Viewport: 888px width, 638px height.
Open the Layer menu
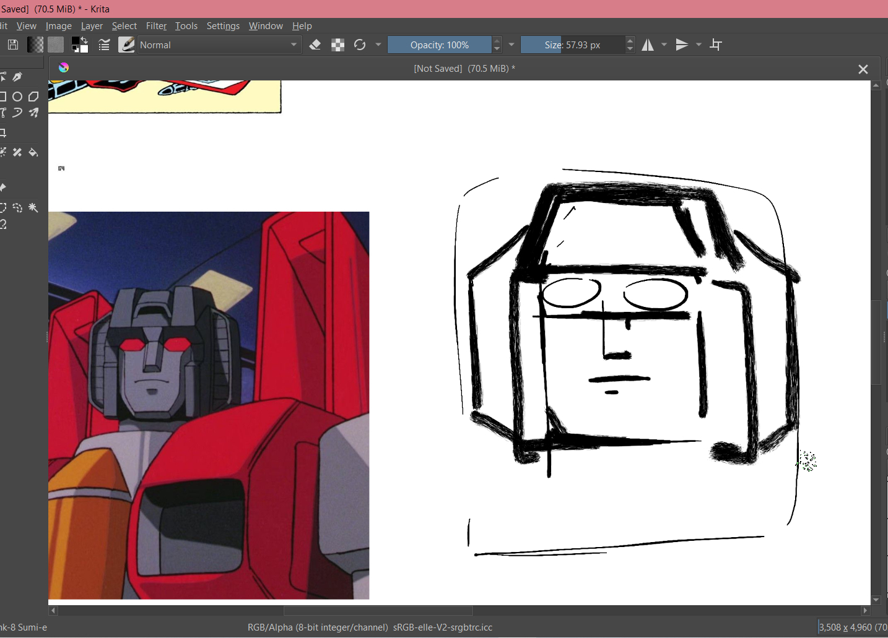coord(92,26)
